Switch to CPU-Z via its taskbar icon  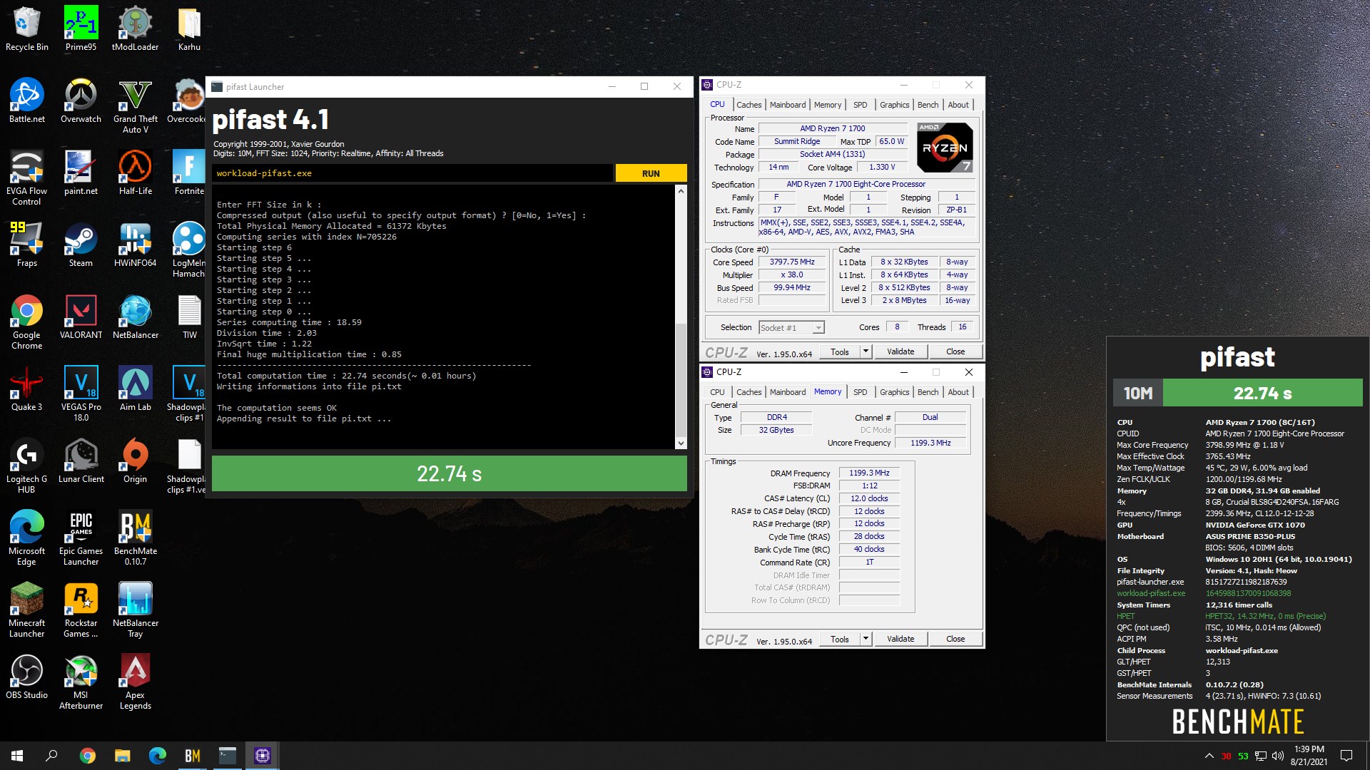[262, 756]
